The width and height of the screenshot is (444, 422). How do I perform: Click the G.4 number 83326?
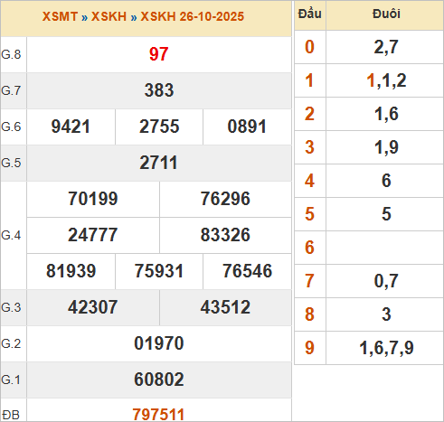pos(225,235)
